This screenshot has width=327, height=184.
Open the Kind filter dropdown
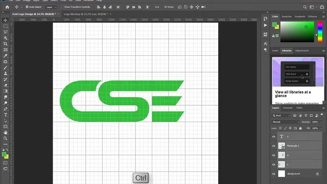coord(281,116)
